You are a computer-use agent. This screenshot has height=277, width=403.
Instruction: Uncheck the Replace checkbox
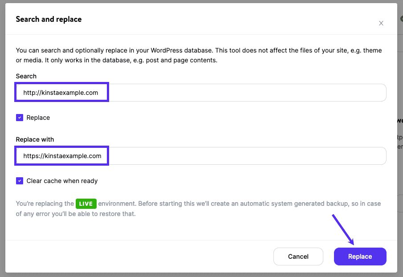click(x=20, y=118)
